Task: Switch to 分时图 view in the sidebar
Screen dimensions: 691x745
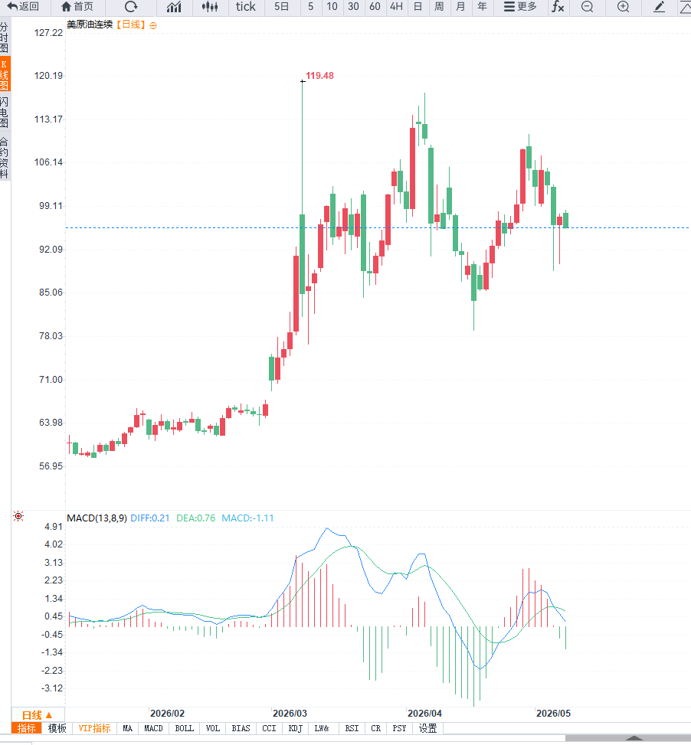Action: [5, 37]
